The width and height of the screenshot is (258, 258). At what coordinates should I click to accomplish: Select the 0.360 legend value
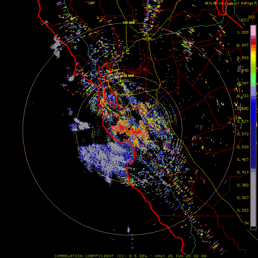pos(243,185)
